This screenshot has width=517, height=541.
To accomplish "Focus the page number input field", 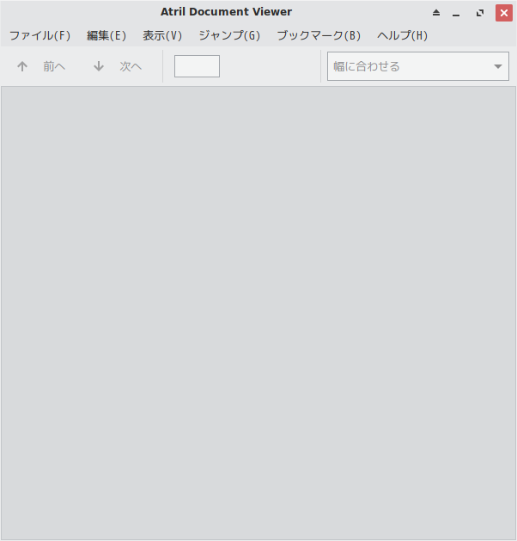I will [x=197, y=66].
